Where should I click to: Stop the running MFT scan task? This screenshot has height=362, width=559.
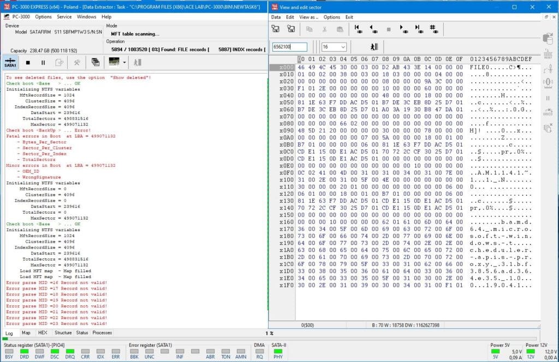click(x=28, y=62)
